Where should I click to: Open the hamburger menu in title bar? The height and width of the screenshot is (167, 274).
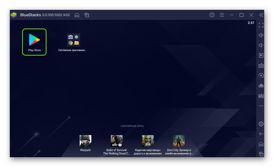222,15
